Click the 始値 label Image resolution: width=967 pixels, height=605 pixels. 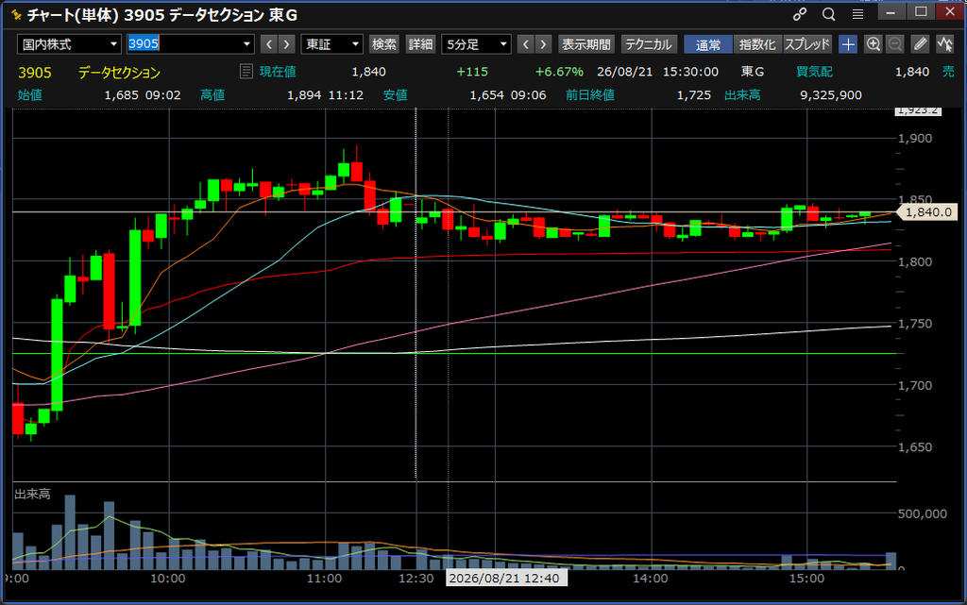29,95
